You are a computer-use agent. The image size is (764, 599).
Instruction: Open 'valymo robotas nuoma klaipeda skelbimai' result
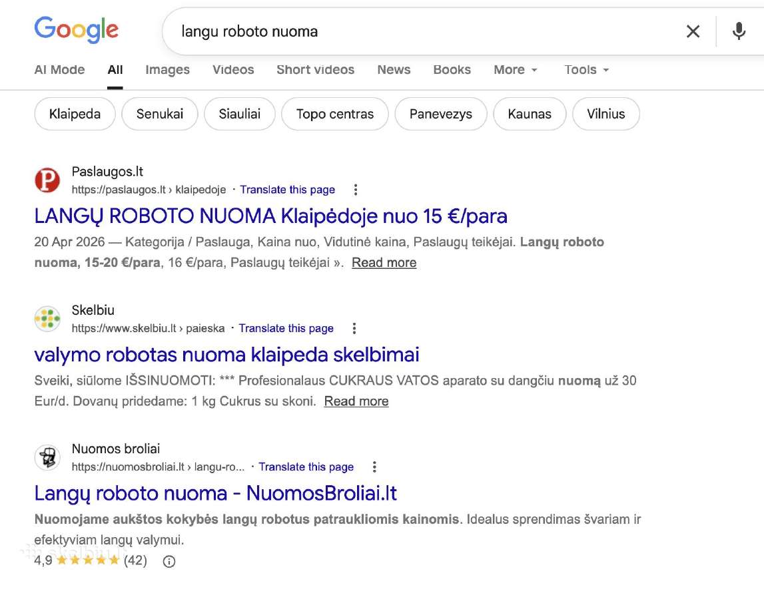click(226, 355)
